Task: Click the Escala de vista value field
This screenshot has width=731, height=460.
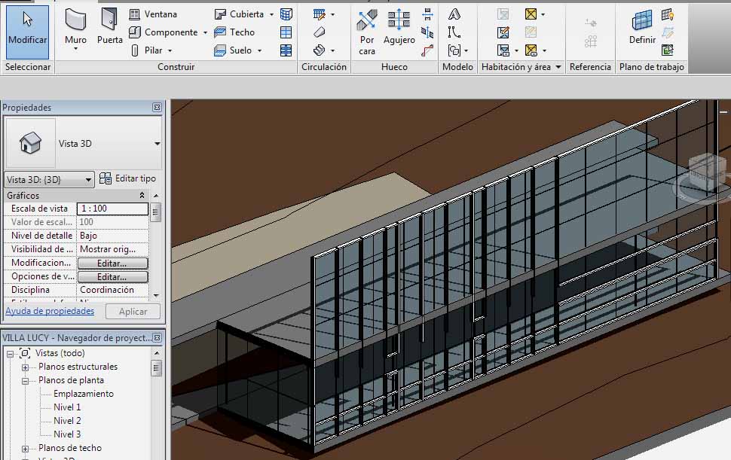Action: [x=113, y=209]
